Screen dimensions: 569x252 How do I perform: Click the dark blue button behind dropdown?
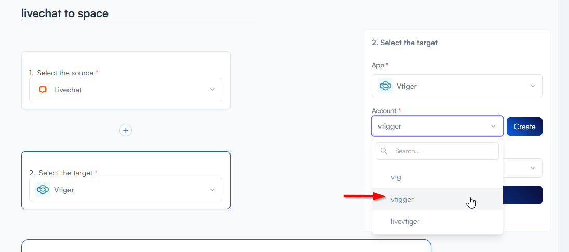point(522,195)
